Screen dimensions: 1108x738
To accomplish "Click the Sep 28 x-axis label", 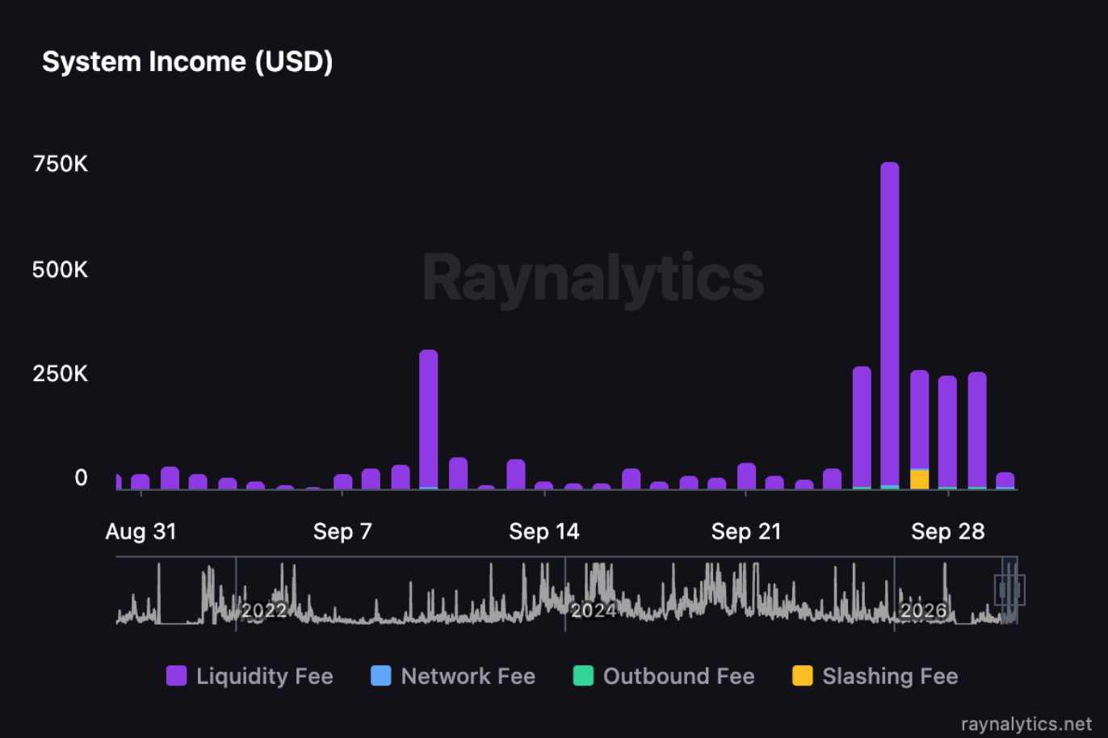I will (x=948, y=531).
